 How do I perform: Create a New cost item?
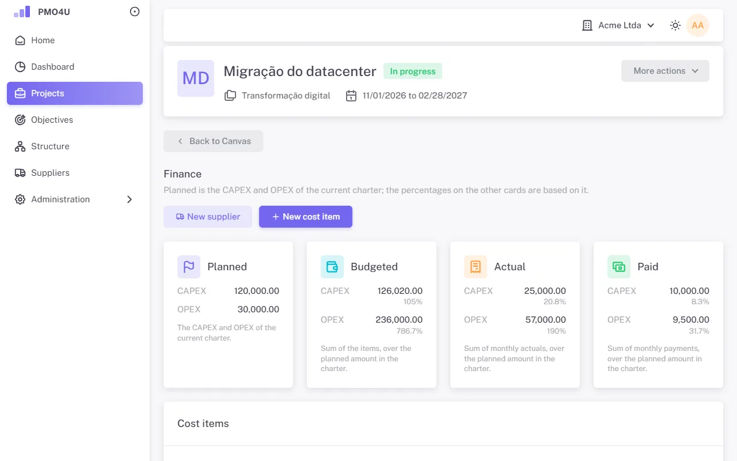306,217
